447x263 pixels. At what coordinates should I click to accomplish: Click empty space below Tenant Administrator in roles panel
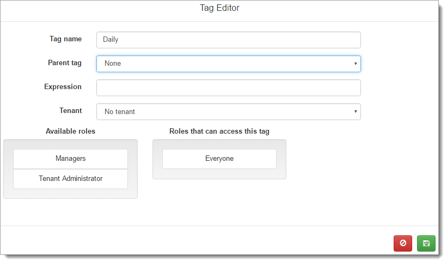[70, 193]
